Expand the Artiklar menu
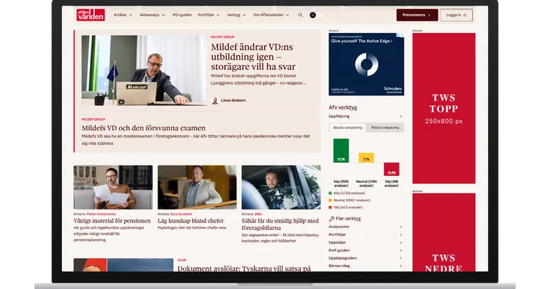The width and height of the screenshot is (550, 289). click(x=123, y=15)
